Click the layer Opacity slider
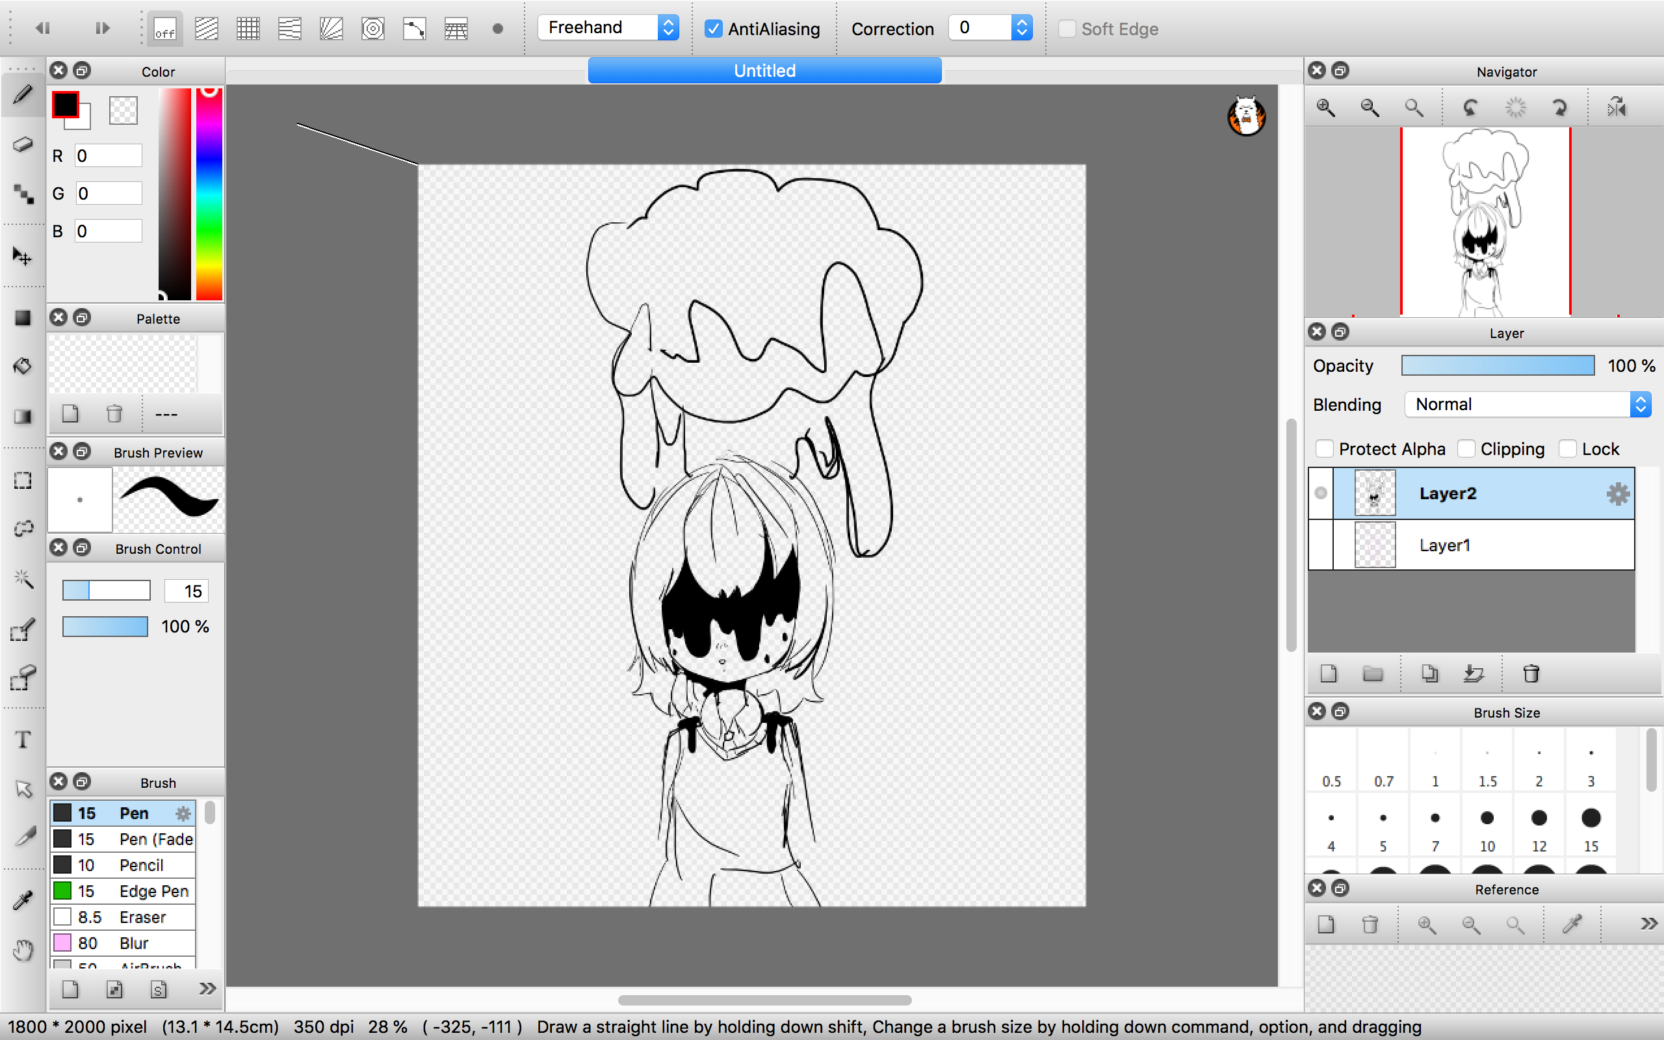The height and width of the screenshot is (1040, 1664). pyautogui.click(x=1498, y=366)
